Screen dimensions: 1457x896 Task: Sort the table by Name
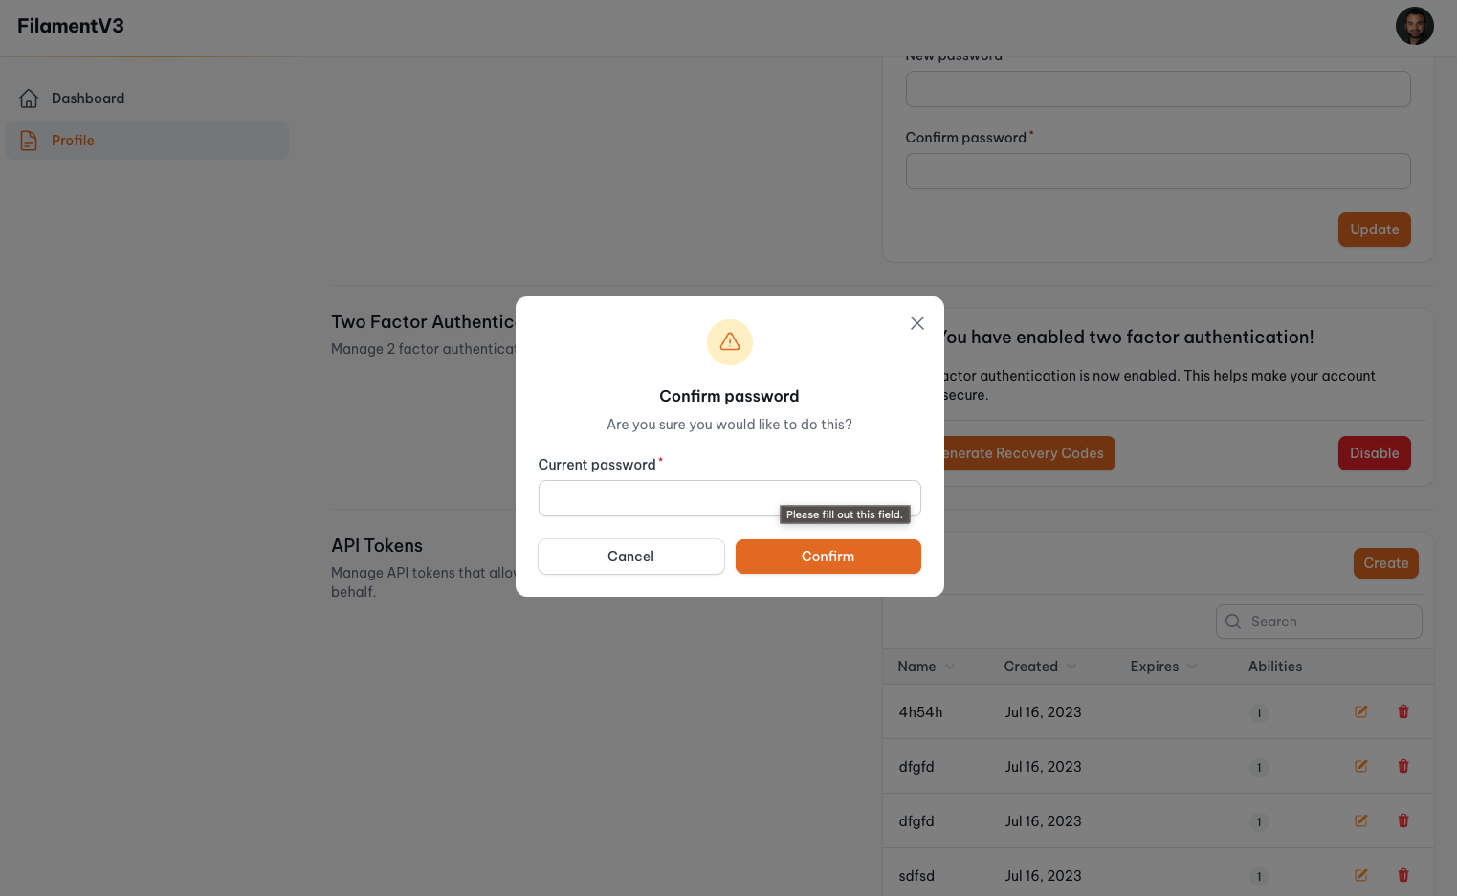[925, 667]
